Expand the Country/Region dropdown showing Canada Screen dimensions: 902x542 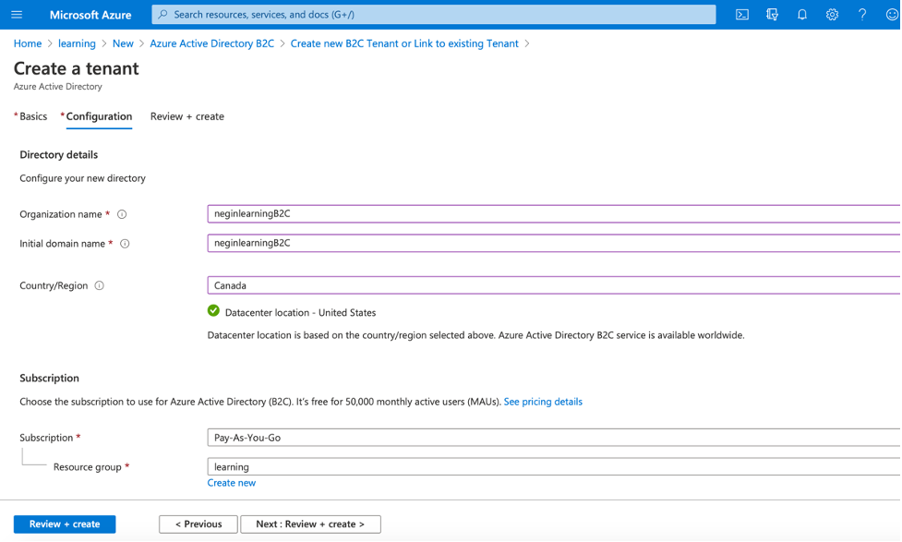click(554, 286)
